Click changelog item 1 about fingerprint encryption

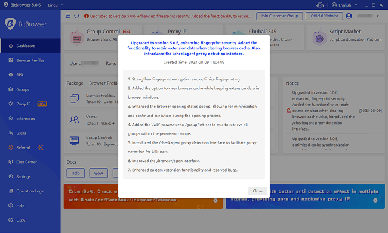pyautogui.click(x=184, y=79)
